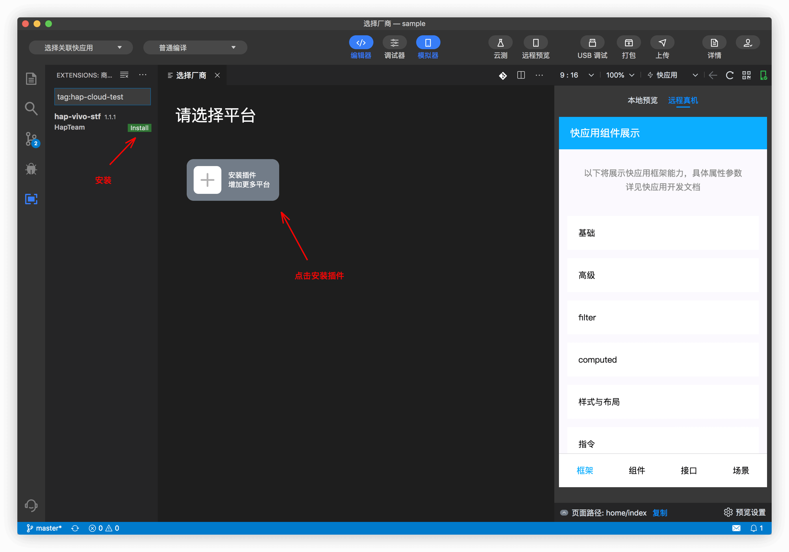Image resolution: width=789 pixels, height=552 pixels.
Task: Open the 100% zoom level dropdown
Action: click(620, 75)
